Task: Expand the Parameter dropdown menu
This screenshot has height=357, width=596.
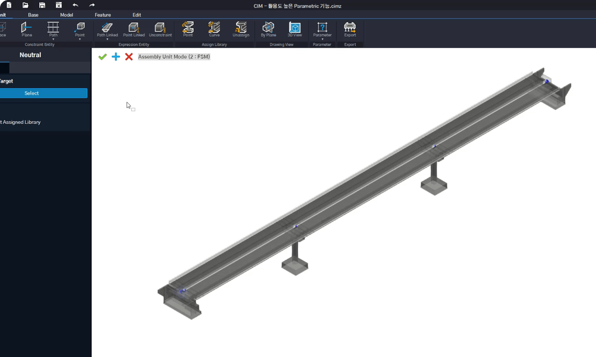Action: click(322, 39)
